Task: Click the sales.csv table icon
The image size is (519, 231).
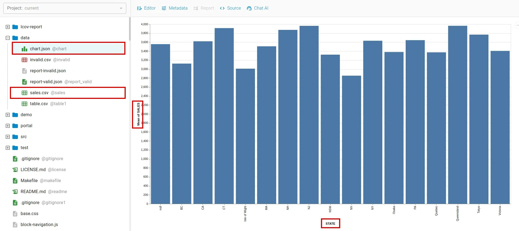Action: (x=24, y=93)
